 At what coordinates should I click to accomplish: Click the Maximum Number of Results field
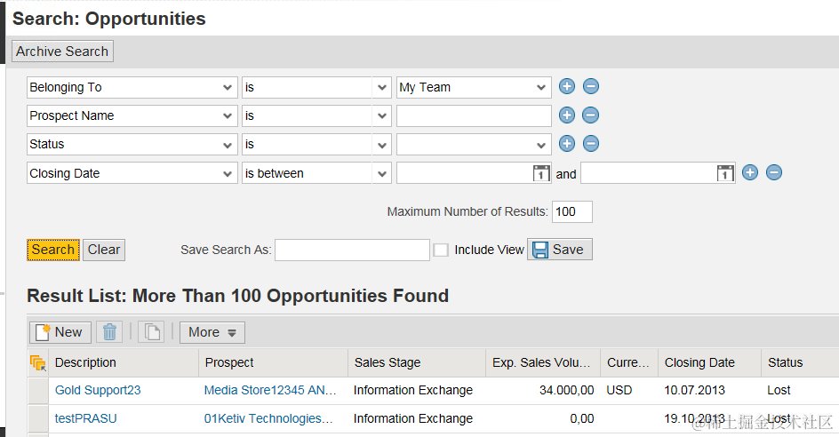[x=571, y=211]
